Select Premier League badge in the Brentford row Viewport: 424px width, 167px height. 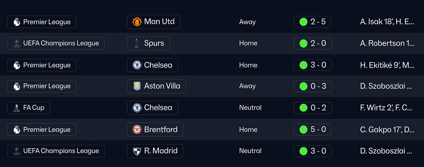click(x=42, y=129)
